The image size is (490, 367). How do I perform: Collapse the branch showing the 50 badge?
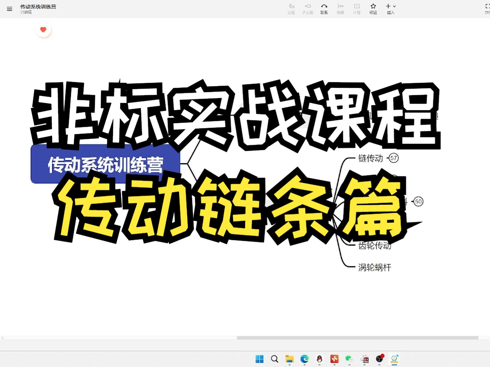click(419, 201)
